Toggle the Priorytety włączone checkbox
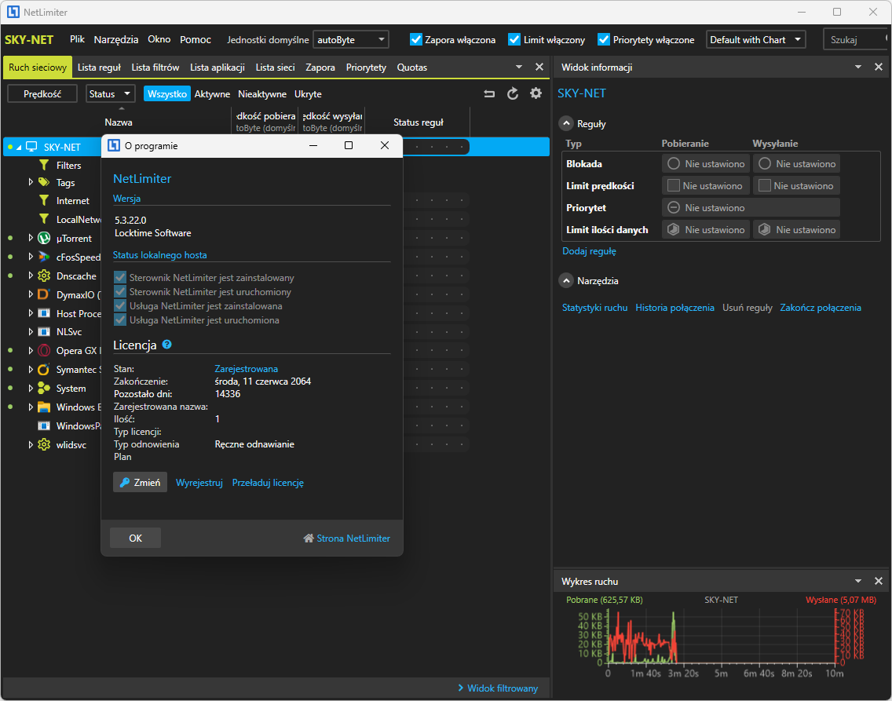892x701 pixels. click(604, 39)
